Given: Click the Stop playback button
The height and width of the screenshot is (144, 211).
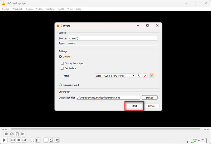Looking at the screenshot, I should 18,140.
